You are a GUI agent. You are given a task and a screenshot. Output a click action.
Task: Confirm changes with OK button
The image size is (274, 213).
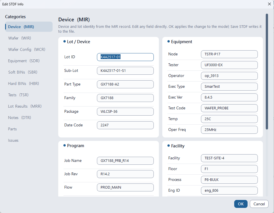point(241,204)
